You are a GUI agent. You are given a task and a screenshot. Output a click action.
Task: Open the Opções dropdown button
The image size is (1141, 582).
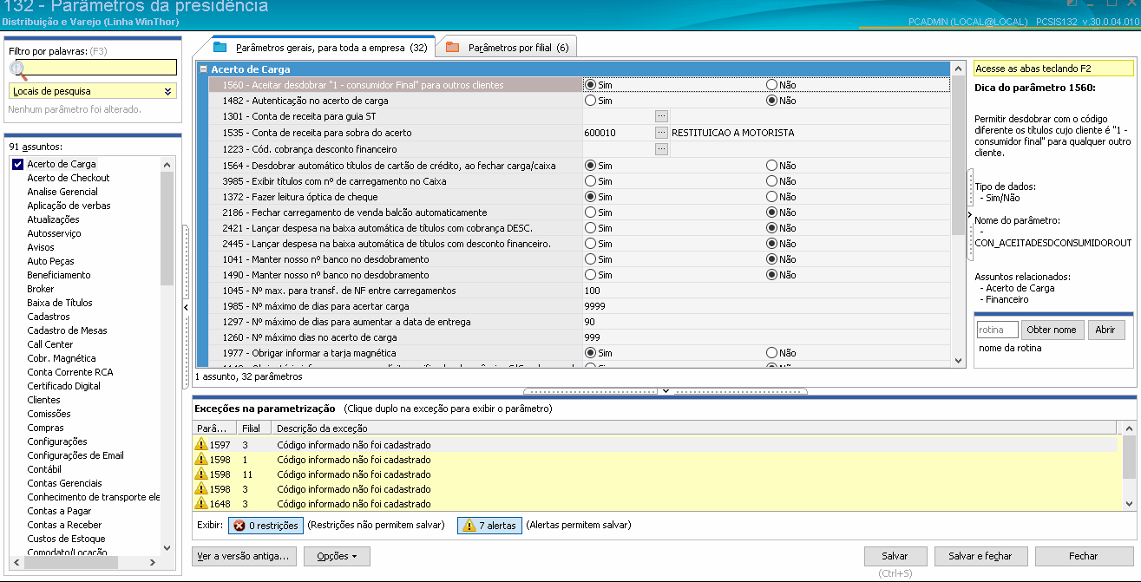(x=337, y=556)
